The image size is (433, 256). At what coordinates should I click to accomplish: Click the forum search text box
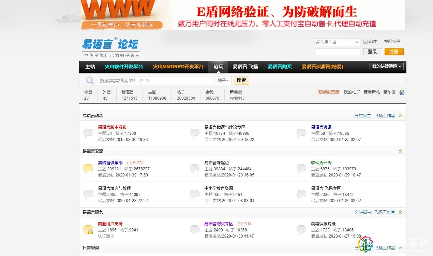pos(156,81)
